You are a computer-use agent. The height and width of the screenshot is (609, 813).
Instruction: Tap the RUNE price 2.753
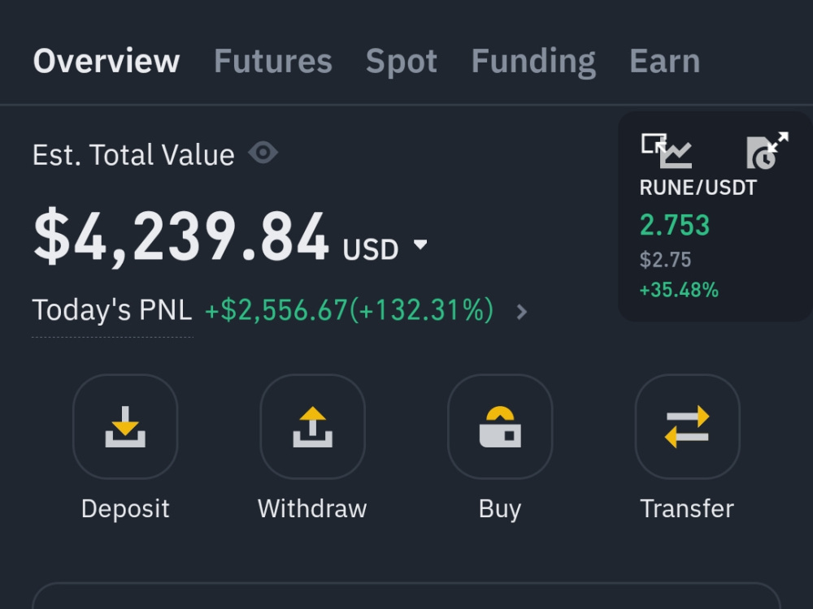coord(675,225)
